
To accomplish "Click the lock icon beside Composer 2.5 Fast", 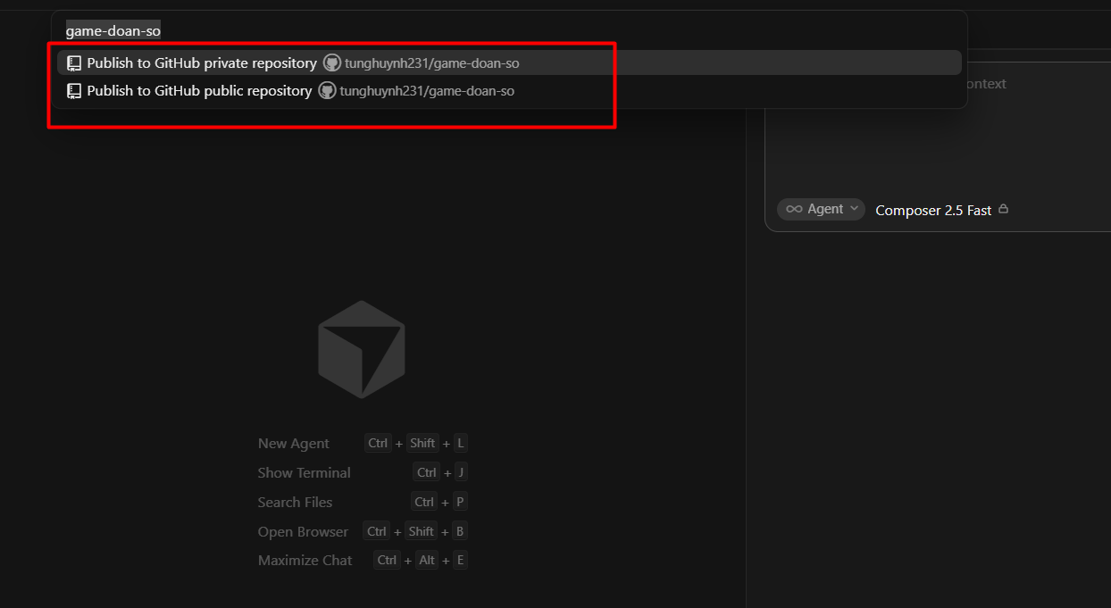I will 1003,209.
